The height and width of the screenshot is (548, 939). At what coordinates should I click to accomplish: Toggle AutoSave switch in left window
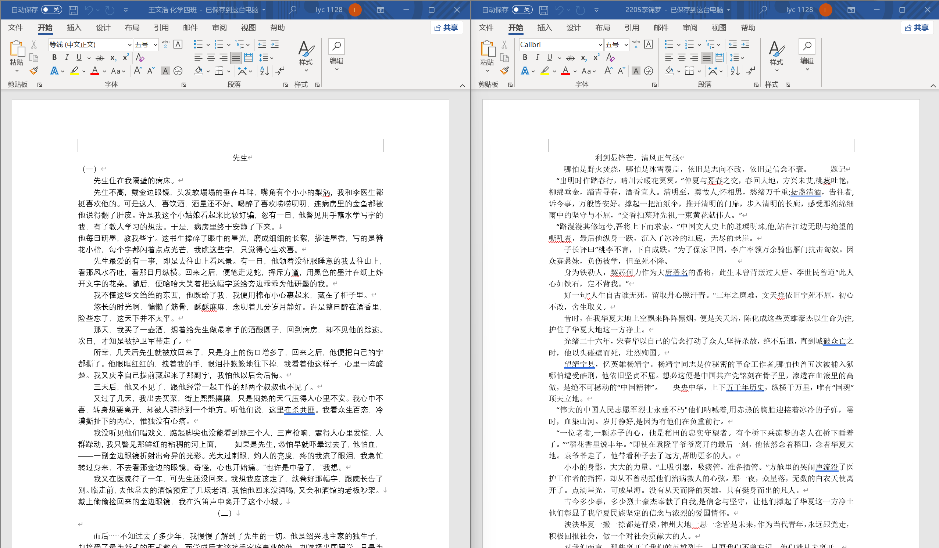pyautogui.click(x=51, y=10)
